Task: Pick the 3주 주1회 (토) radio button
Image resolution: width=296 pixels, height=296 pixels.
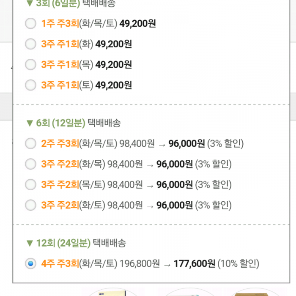Action: click(31, 85)
